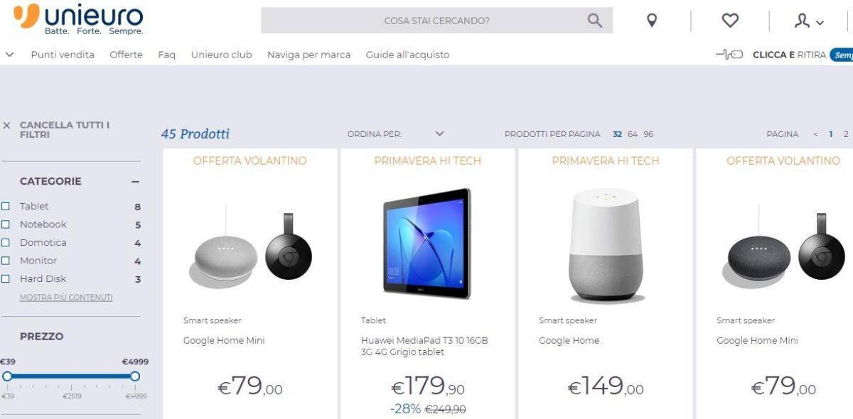Open the Offerte menu item

click(126, 54)
